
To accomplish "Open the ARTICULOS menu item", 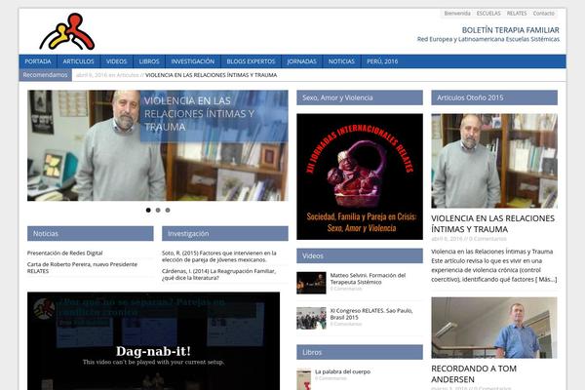I will 78,61.
